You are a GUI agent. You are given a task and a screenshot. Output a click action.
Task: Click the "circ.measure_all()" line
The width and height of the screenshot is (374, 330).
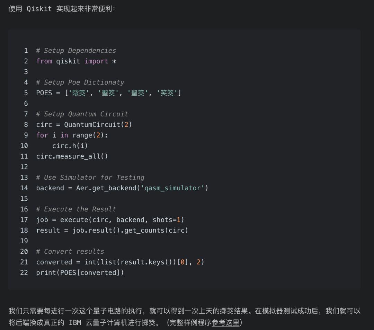pyautogui.click(x=72, y=156)
